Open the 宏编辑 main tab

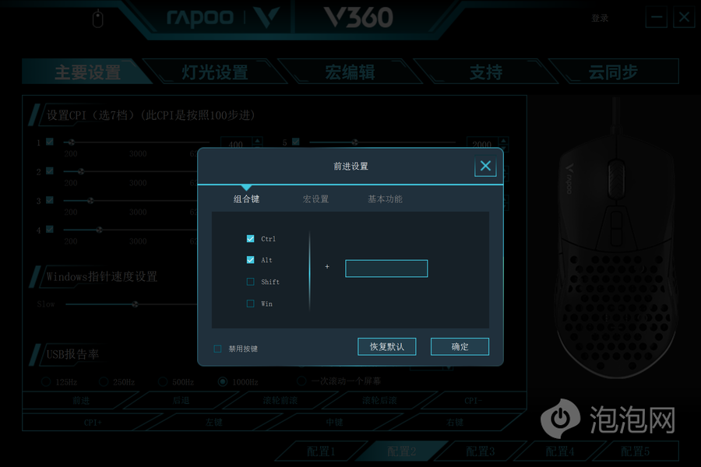350,72
